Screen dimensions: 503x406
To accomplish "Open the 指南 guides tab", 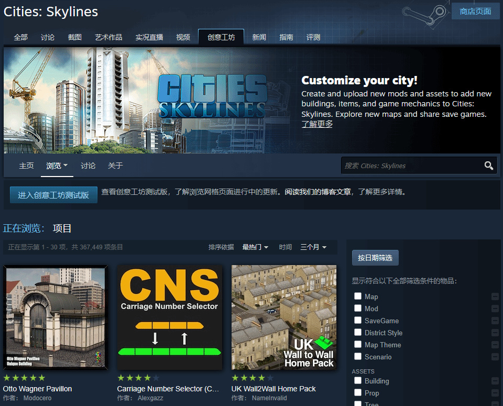I will click(286, 37).
